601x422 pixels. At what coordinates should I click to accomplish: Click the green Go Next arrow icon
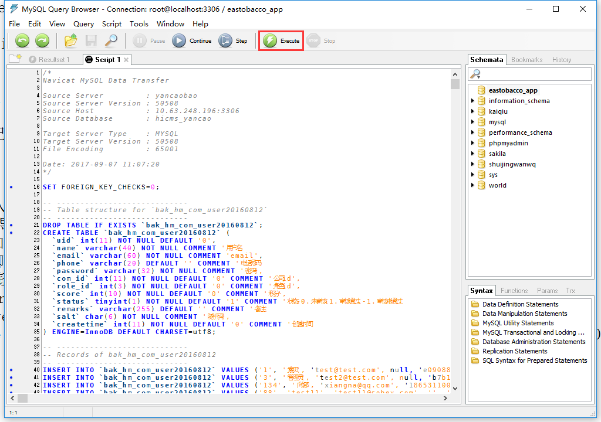point(42,40)
